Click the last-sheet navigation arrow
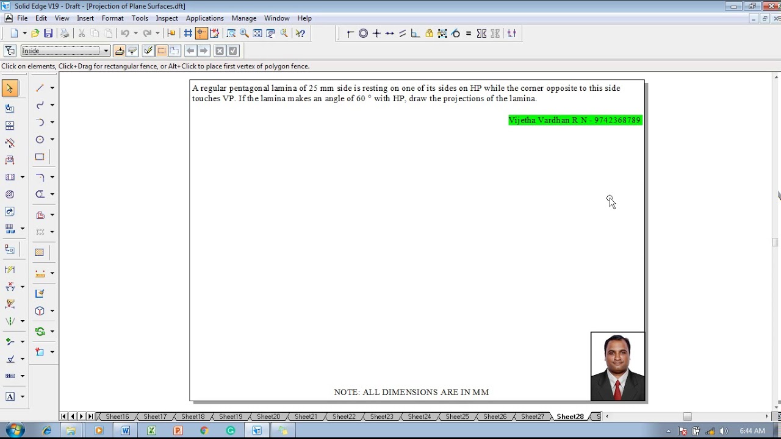781x439 pixels. [x=90, y=416]
